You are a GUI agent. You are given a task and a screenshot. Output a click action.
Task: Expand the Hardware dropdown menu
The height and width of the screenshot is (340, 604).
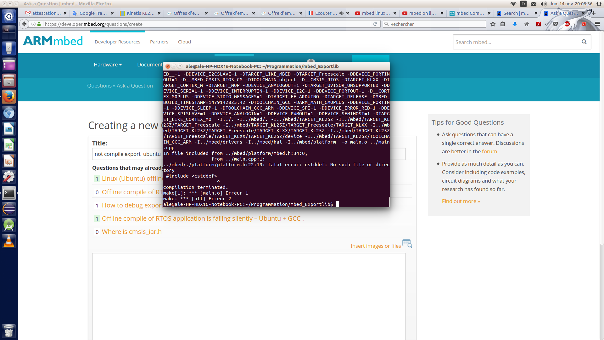pos(108,65)
